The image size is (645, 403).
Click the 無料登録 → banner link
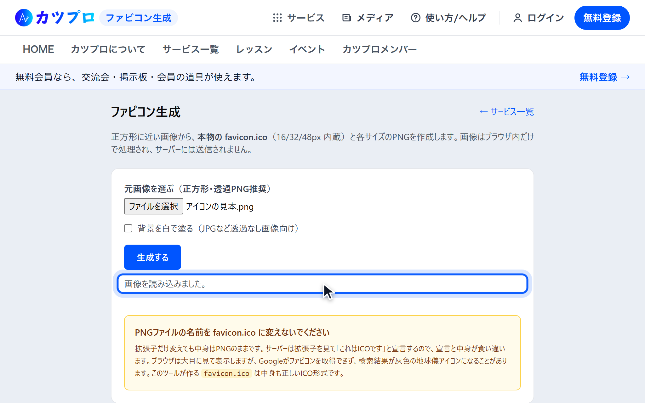point(605,77)
